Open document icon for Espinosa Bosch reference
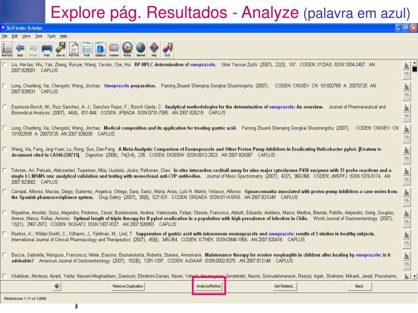The width and height of the screenshot is (418, 313). (406, 117)
